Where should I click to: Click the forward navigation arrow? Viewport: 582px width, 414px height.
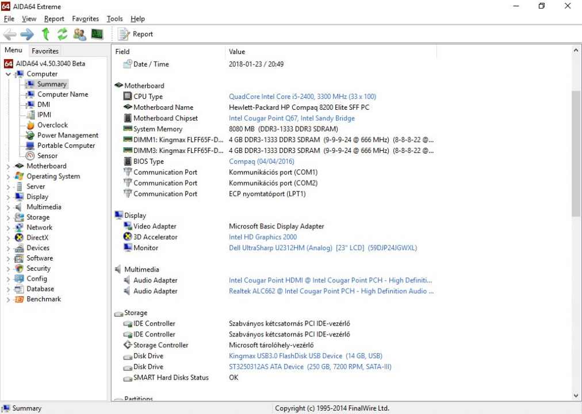click(x=27, y=34)
